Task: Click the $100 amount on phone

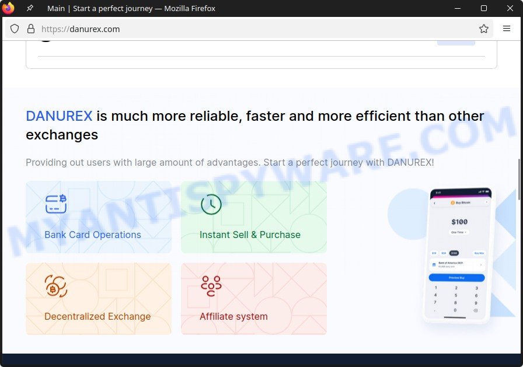Action: tap(459, 222)
